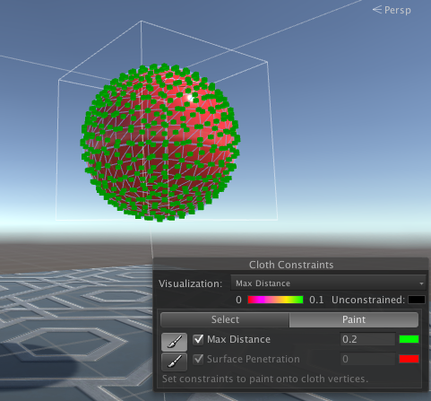Click the 0 to 0.1 gradient bar
This screenshot has height=401, width=431.
click(x=275, y=300)
